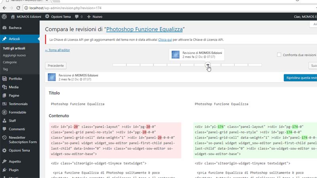Image resolution: width=317 pixels, height=178 pixels.
Task: Open the Nuovo menu in the admin bar
Action: click(94, 17)
